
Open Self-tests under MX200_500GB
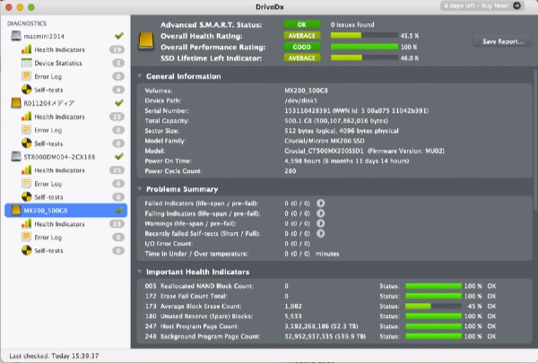click(48, 251)
